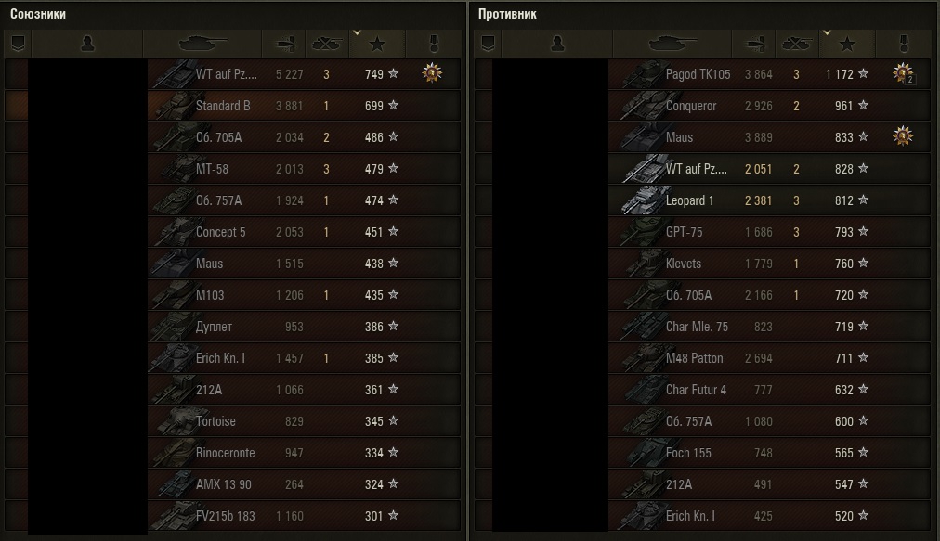Sort enemies by medals column icon
Viewport: 940px width, 541px height.
coord(904,44)
